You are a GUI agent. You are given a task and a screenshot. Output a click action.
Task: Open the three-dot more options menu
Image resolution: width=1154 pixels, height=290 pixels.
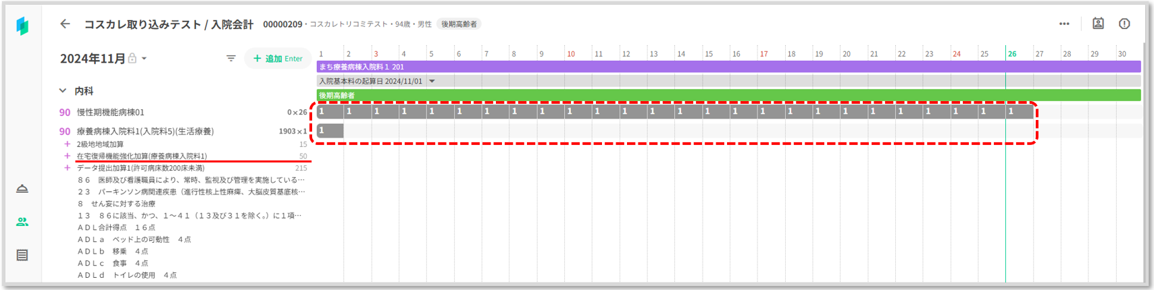pos(1064,24)
